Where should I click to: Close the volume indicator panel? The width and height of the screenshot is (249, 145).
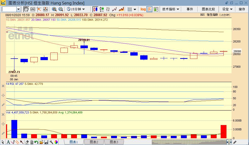pos(3,115)
